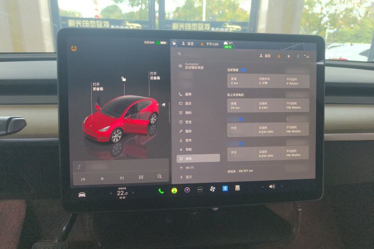This screenshot has width=374, height=249.
Task: Tap the notification bell icon
Action: tap(289, 56)
